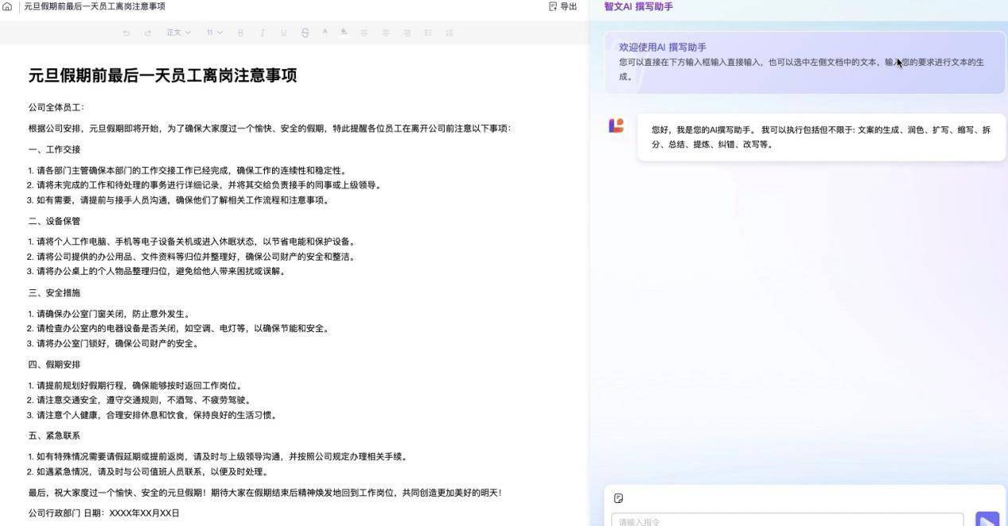Click the redo arrow icon

pos(147,33)
